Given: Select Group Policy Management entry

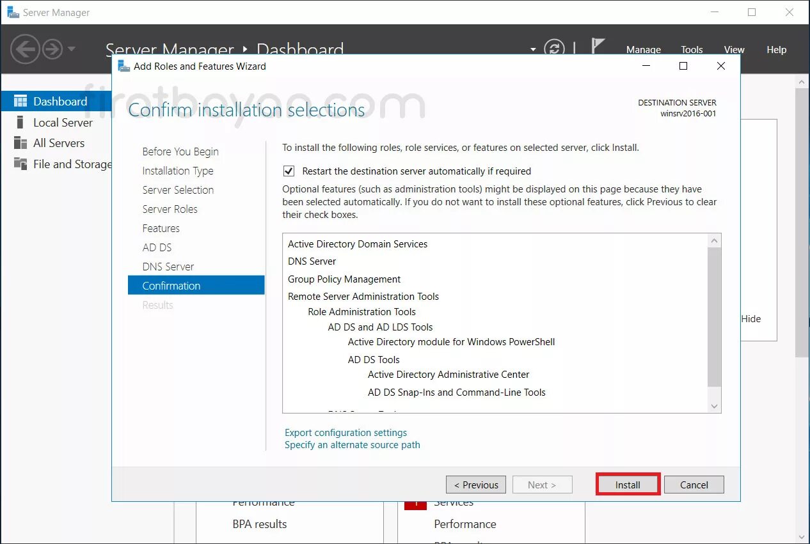Looking at the screenshot, I should (344, 279).
